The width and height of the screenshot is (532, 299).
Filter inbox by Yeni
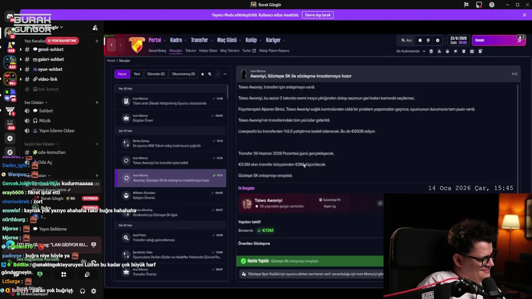click(137, 74)
